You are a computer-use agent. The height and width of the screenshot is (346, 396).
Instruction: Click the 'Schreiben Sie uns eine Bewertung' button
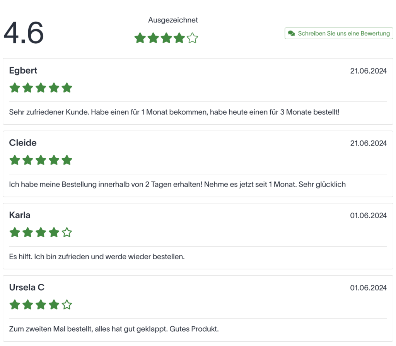[x=339, y=34]
